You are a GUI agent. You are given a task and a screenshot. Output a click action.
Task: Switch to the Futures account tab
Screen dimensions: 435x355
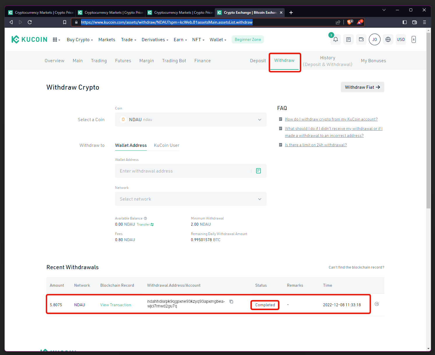123,61
